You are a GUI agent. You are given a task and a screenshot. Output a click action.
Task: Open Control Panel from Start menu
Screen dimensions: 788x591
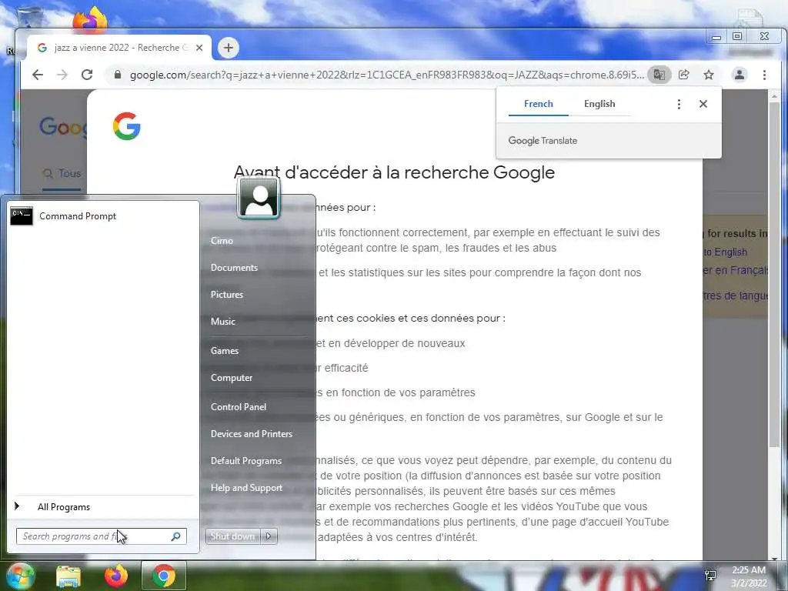239,407
